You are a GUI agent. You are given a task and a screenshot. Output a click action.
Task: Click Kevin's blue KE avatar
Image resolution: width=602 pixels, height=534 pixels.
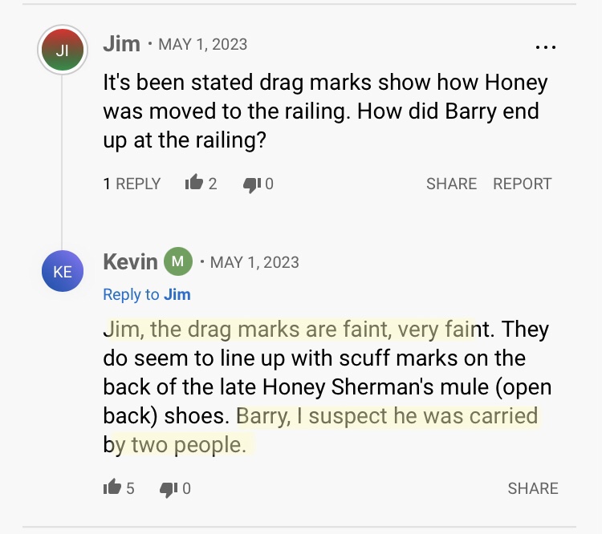click(63, 272)
